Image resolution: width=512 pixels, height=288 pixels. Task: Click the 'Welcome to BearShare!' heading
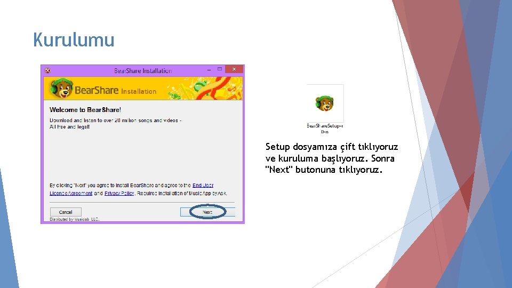pos(85,110)
